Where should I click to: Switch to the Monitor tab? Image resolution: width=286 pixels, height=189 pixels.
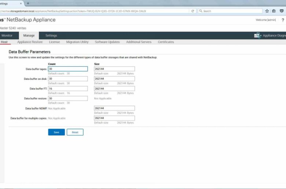pos(7,36)
